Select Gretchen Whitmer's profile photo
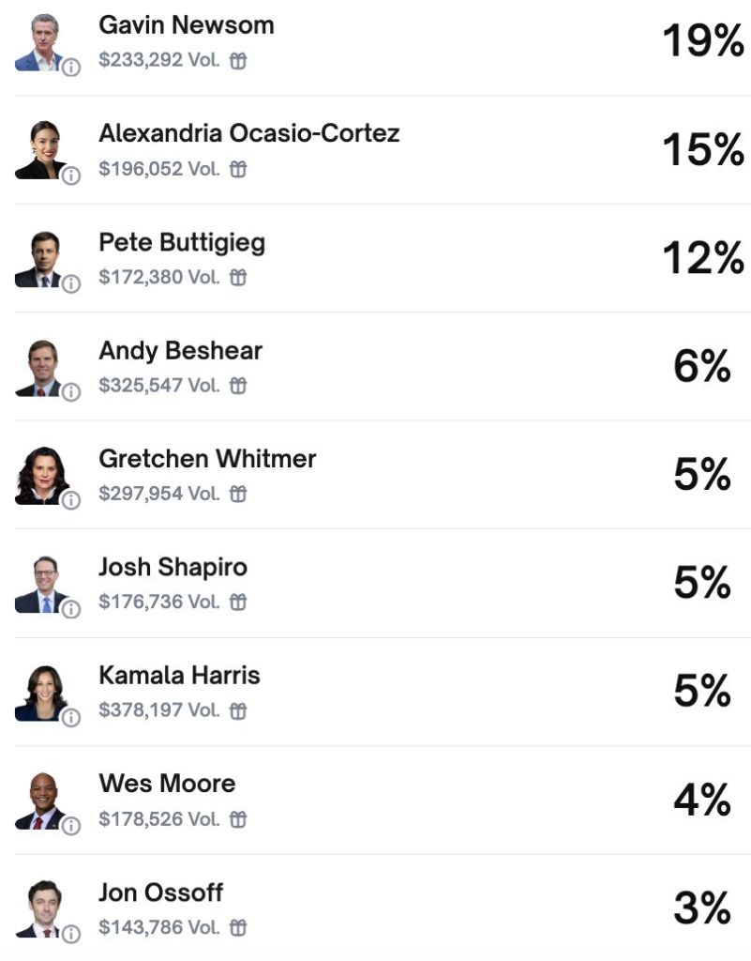The image size is (751, 961). point(40,476)
